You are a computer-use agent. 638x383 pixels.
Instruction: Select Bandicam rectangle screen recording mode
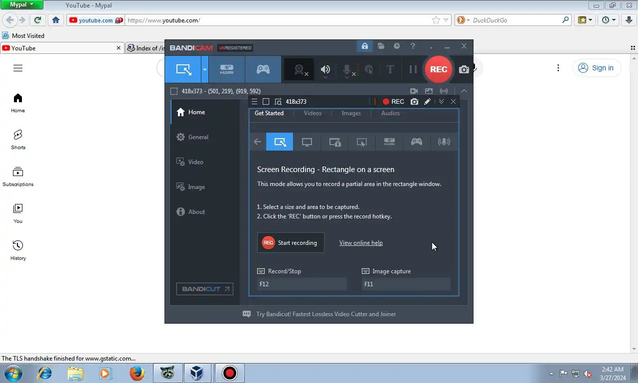pos(183,69)
